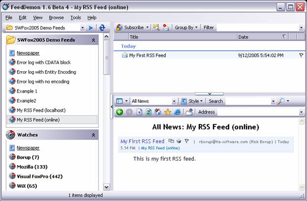Viewport: 307px width, 201px height.
Task: Open the Search field history dropdown
Action: click(x=273, y=101)
